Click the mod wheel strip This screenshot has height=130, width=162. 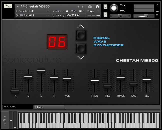(x=15, y=120)
